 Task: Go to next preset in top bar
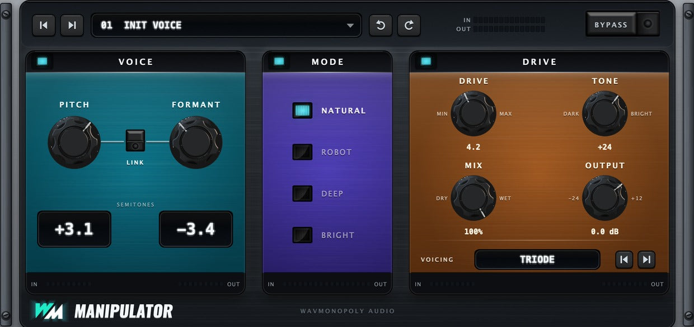pos(72,25)
